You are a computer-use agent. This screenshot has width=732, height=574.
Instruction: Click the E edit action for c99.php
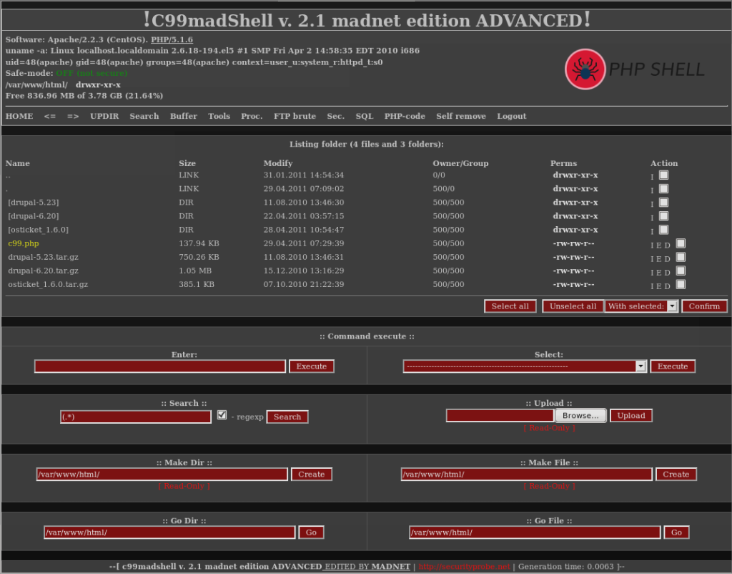coord(660,245)
